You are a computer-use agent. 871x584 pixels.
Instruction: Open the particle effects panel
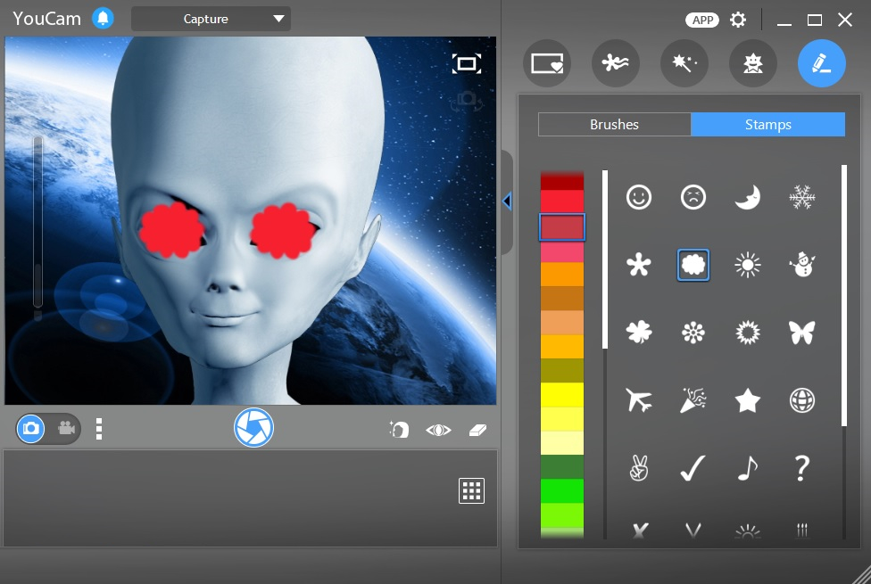[x=616, y=63]
